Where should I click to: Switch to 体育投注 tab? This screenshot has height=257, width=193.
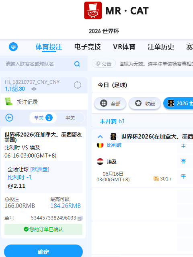tap(49, 47)
